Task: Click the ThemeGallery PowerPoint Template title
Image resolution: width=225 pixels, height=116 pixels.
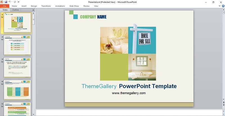Action: [x=129, y=86]
